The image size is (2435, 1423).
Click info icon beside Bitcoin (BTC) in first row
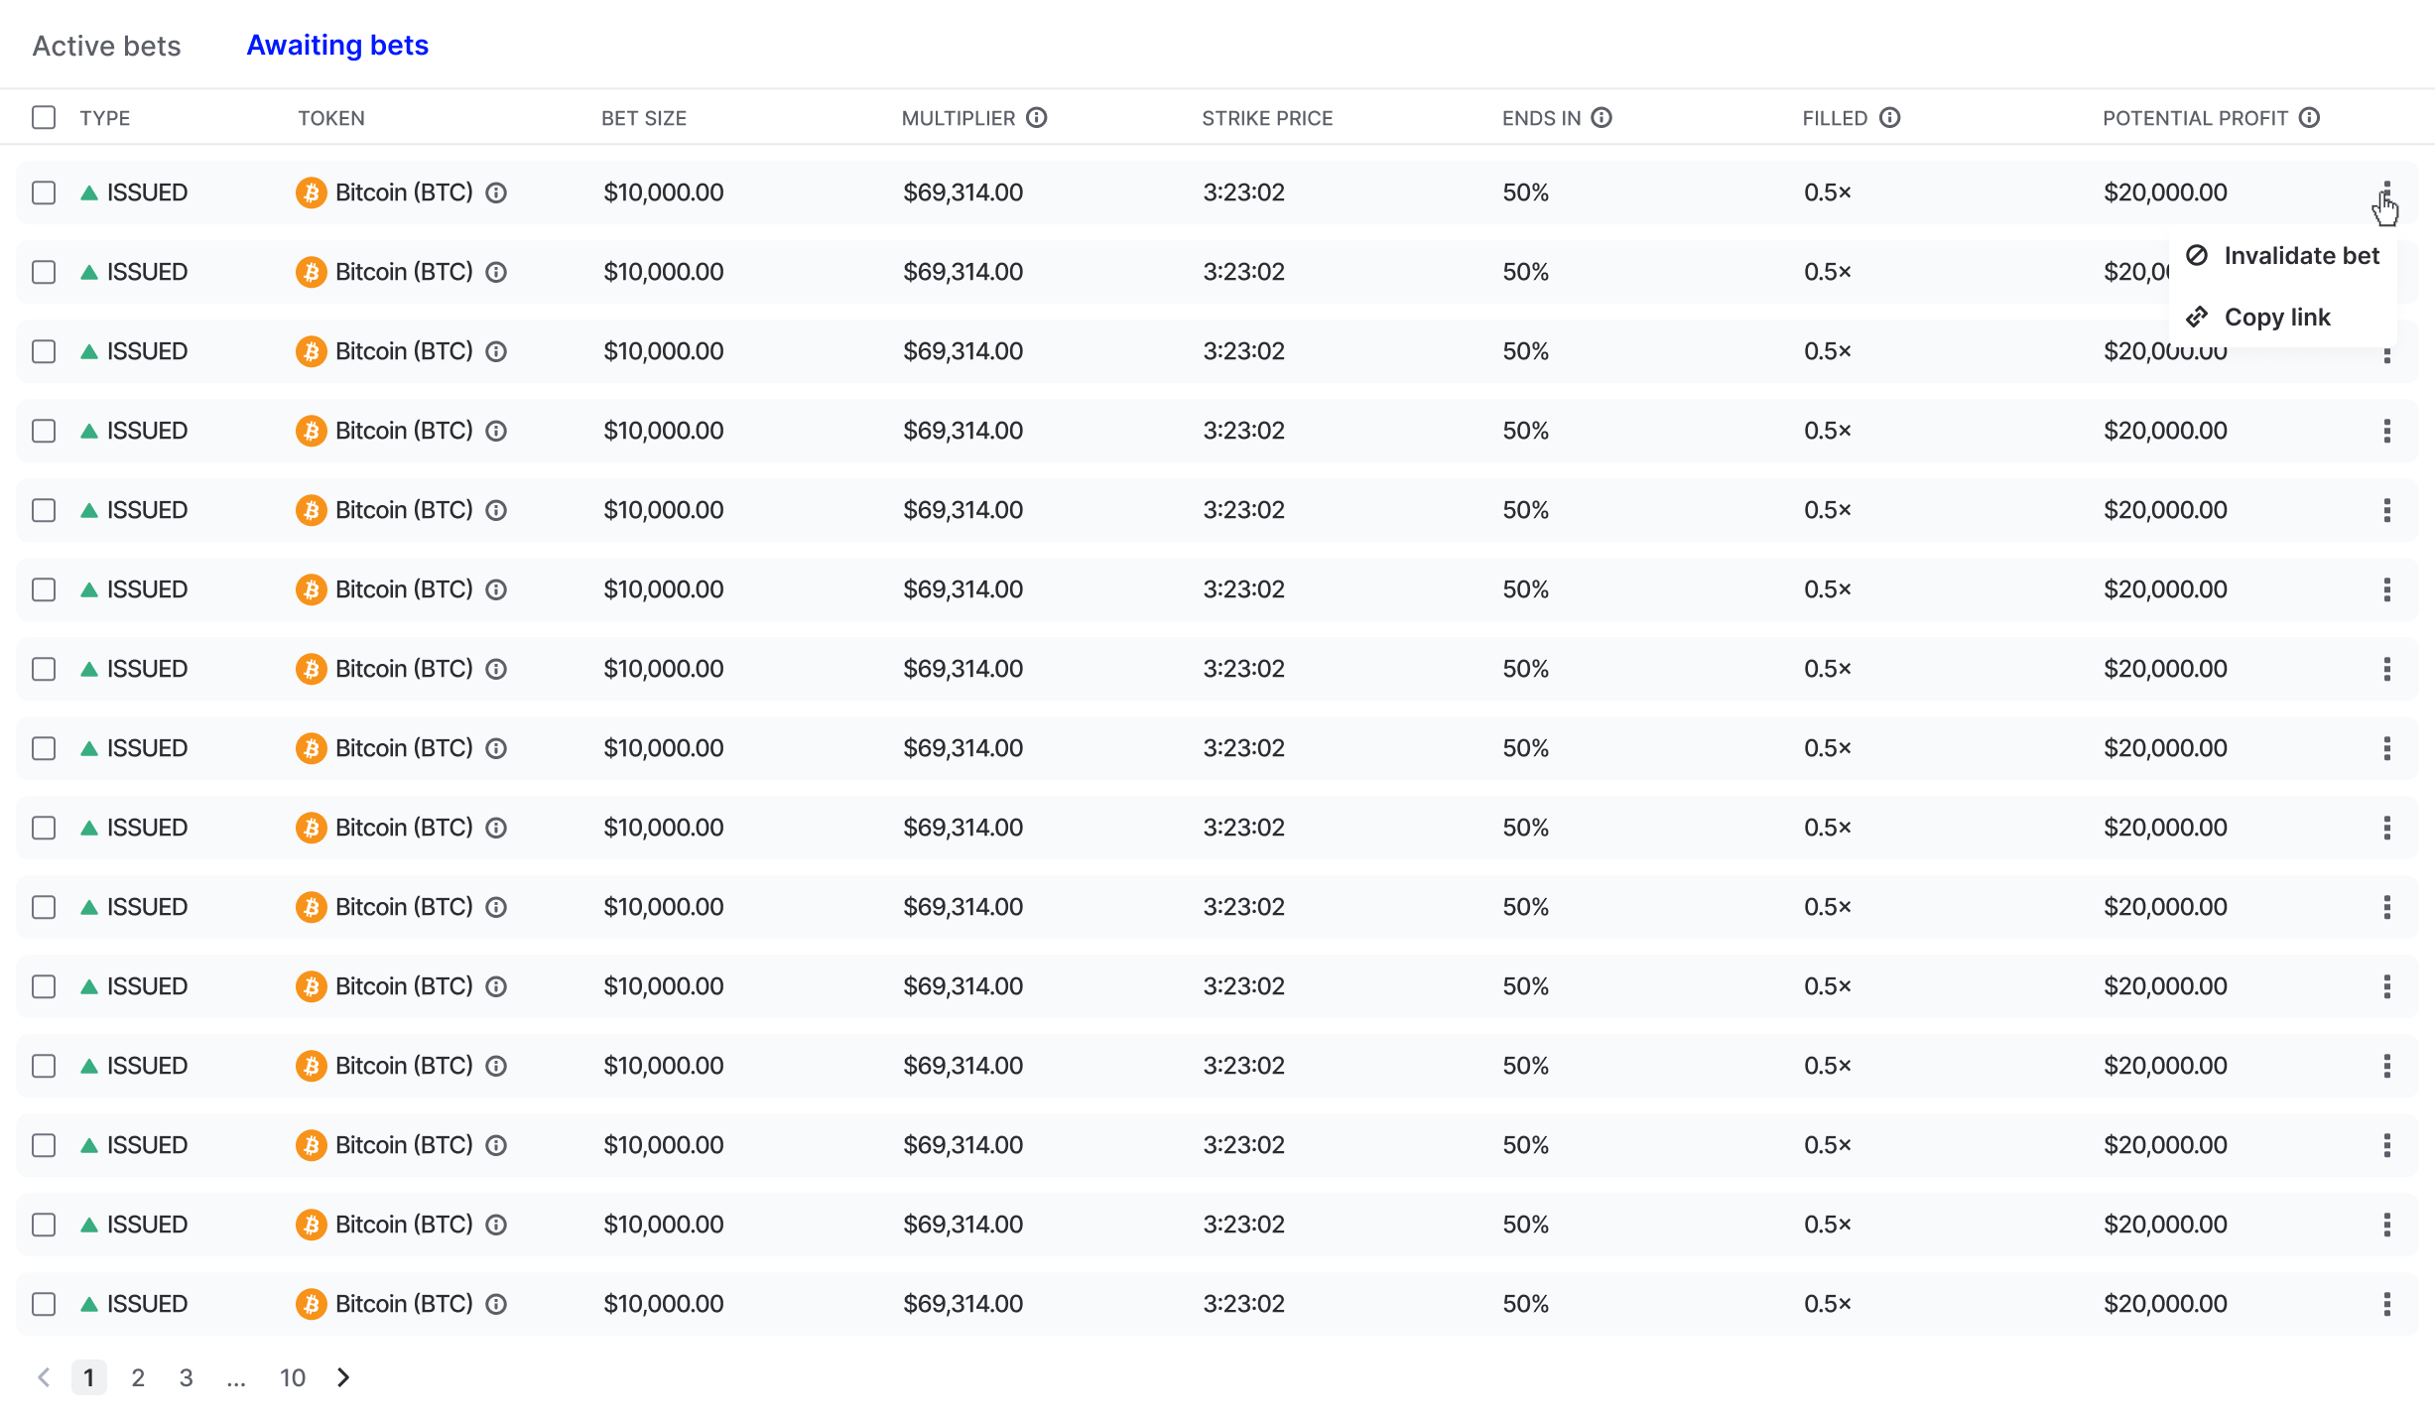click(x=496, y=193)
